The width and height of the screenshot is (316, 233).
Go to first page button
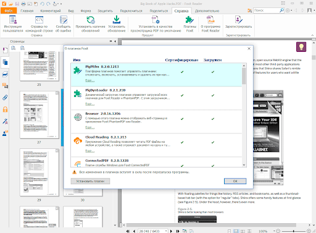128,231
